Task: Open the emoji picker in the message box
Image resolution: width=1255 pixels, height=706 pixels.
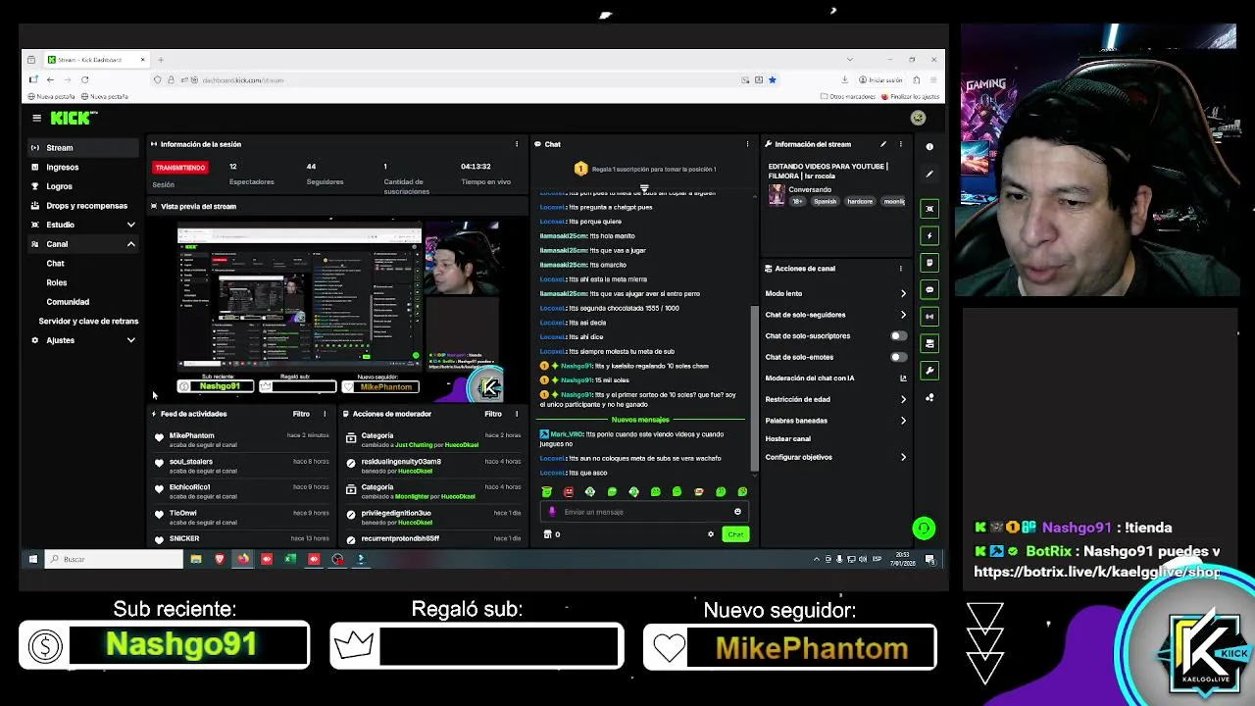Action: tap(737, 512)
